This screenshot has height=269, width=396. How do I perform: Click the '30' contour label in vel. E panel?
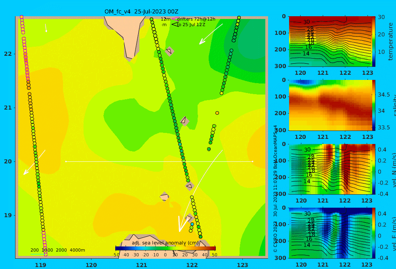point(307,214)
